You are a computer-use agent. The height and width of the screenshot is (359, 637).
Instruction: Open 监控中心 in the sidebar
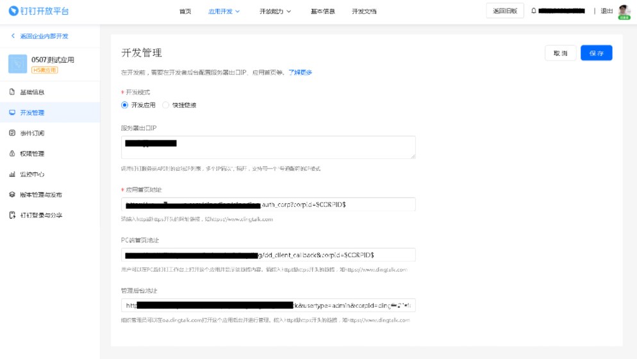point(31,174)
